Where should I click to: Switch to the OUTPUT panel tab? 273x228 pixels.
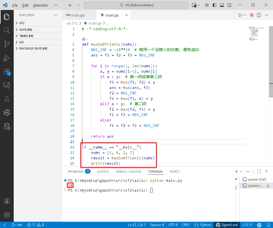pos(103,172)
